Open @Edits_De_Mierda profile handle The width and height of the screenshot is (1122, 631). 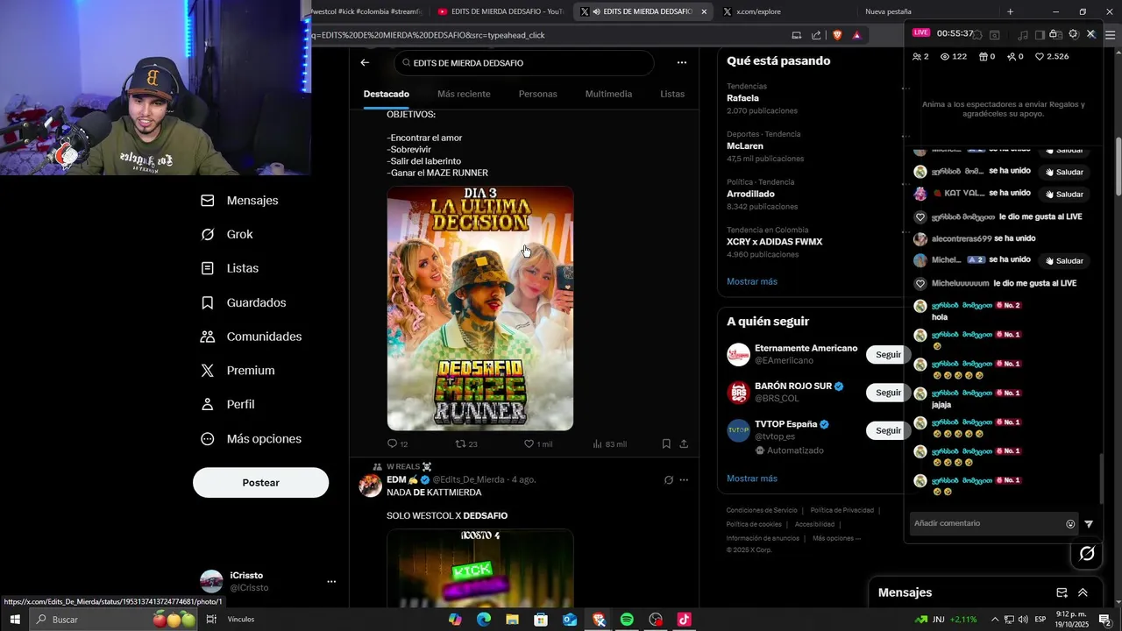(x=470, y=479)
